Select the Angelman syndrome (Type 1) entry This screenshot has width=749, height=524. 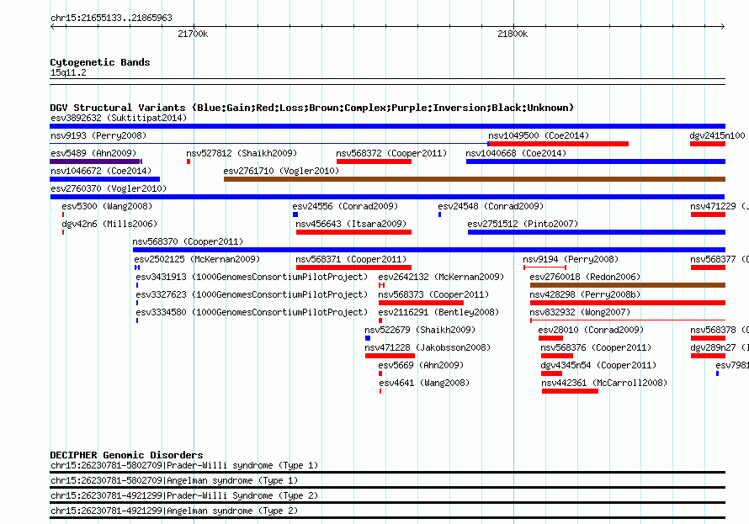point(174,480)
